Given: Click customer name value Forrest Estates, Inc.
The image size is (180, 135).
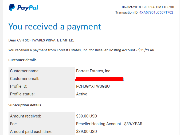Looking at the screenshot, I should [94, 71].
